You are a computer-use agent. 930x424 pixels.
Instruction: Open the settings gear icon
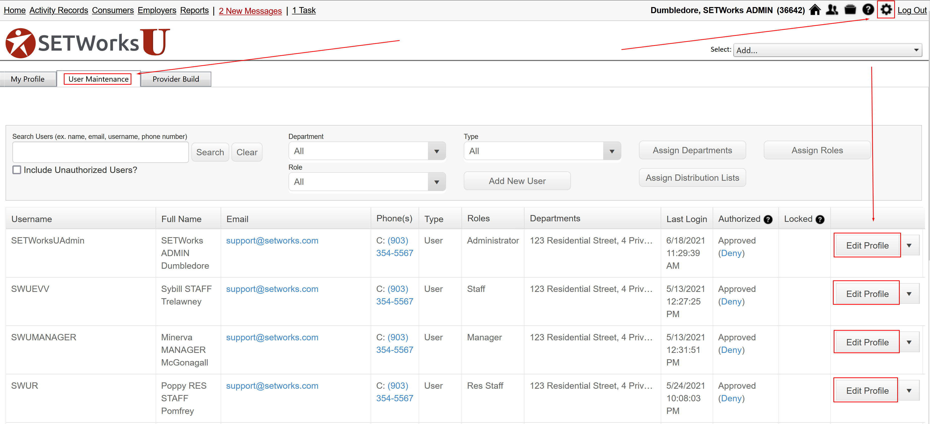pos(886,10)
